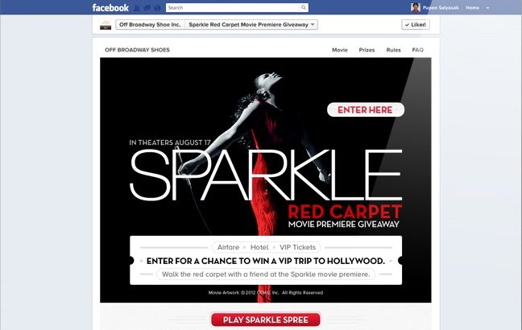
Task: Click the PLAY SPARKLE SPREE button
Action: 266,320
